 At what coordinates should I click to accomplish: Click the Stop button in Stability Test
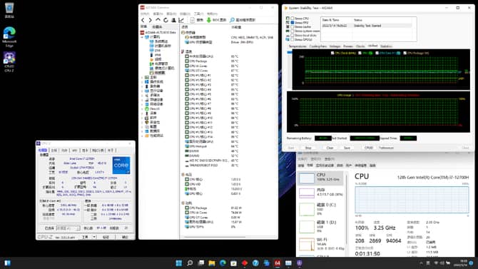tap(308, 148)
